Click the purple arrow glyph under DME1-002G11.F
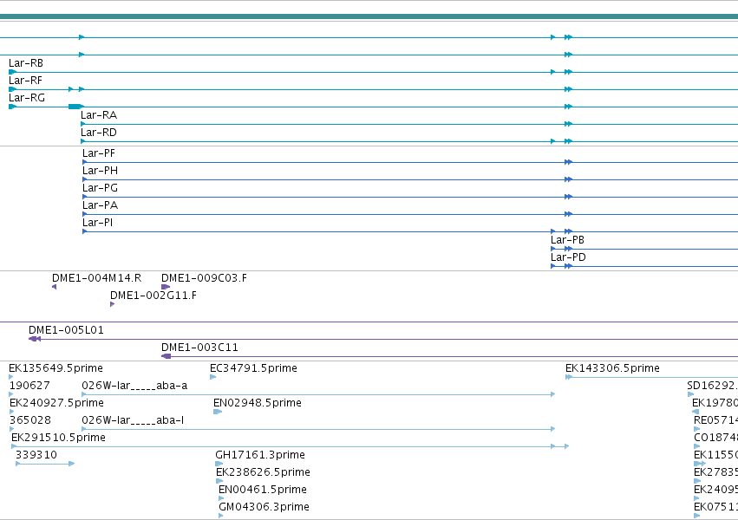This screenshot has width=738, height=520. pos(112,304)
